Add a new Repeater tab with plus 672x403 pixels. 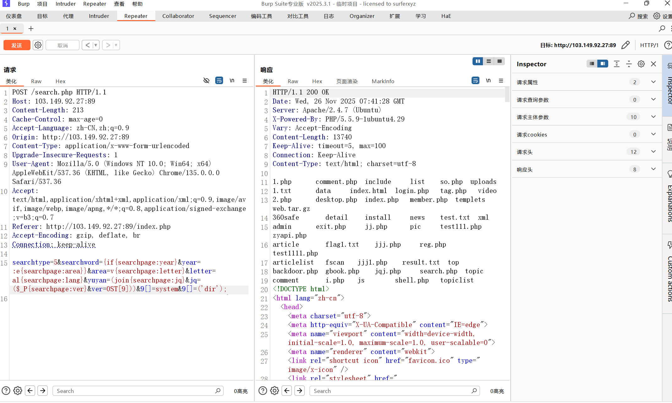click(x=31, y=29)
